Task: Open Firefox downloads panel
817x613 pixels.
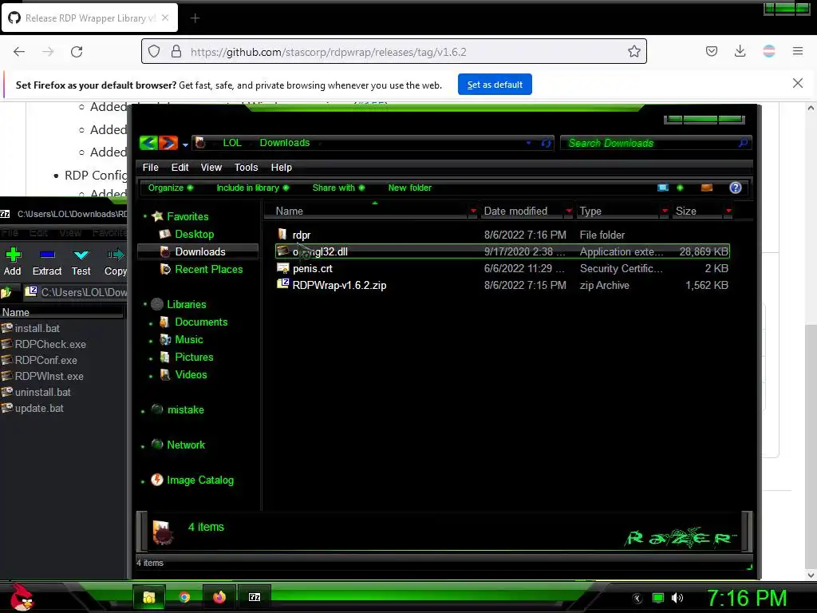Action: point(740,51)
